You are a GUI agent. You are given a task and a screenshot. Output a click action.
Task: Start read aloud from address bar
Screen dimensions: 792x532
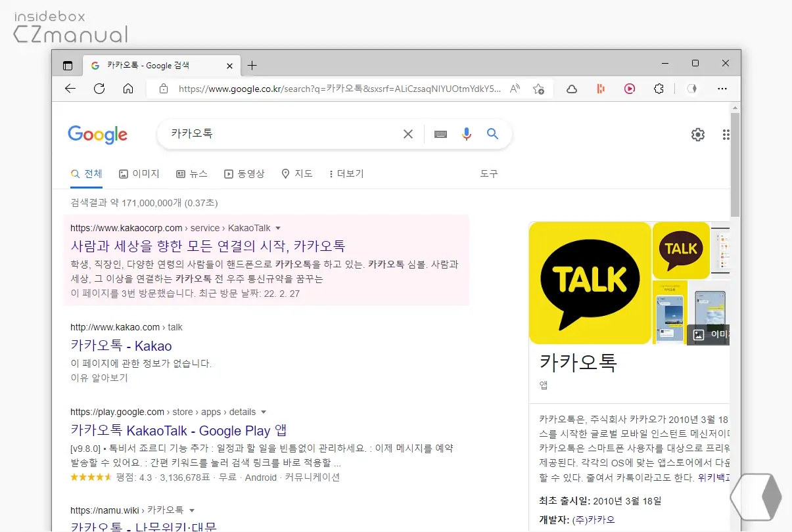515,89
